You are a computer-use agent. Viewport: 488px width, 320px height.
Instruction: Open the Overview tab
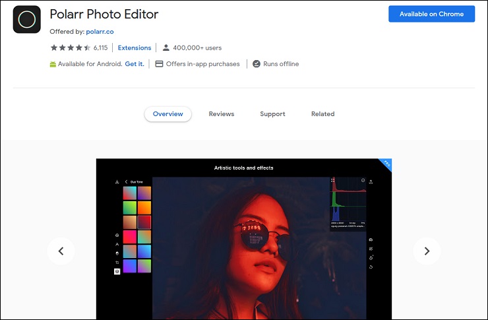coord(168,114)
